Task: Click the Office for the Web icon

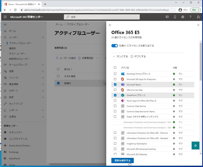Action: point(122,90)
